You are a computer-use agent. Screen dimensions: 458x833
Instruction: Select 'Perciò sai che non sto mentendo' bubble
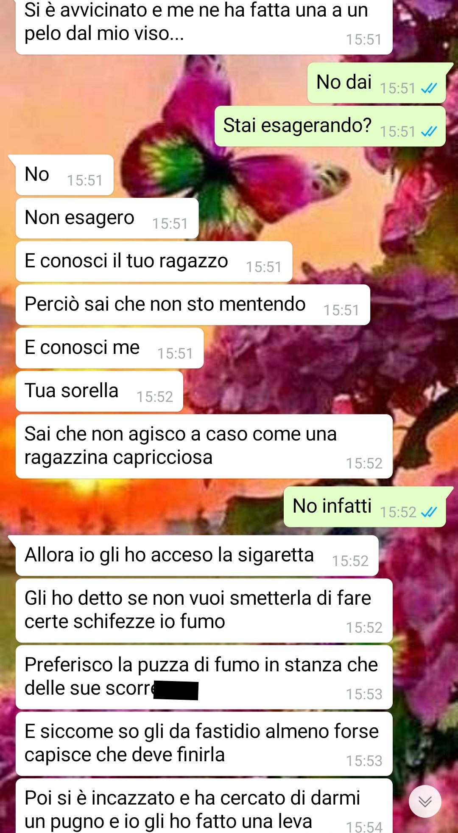click(x=193, y=305)
